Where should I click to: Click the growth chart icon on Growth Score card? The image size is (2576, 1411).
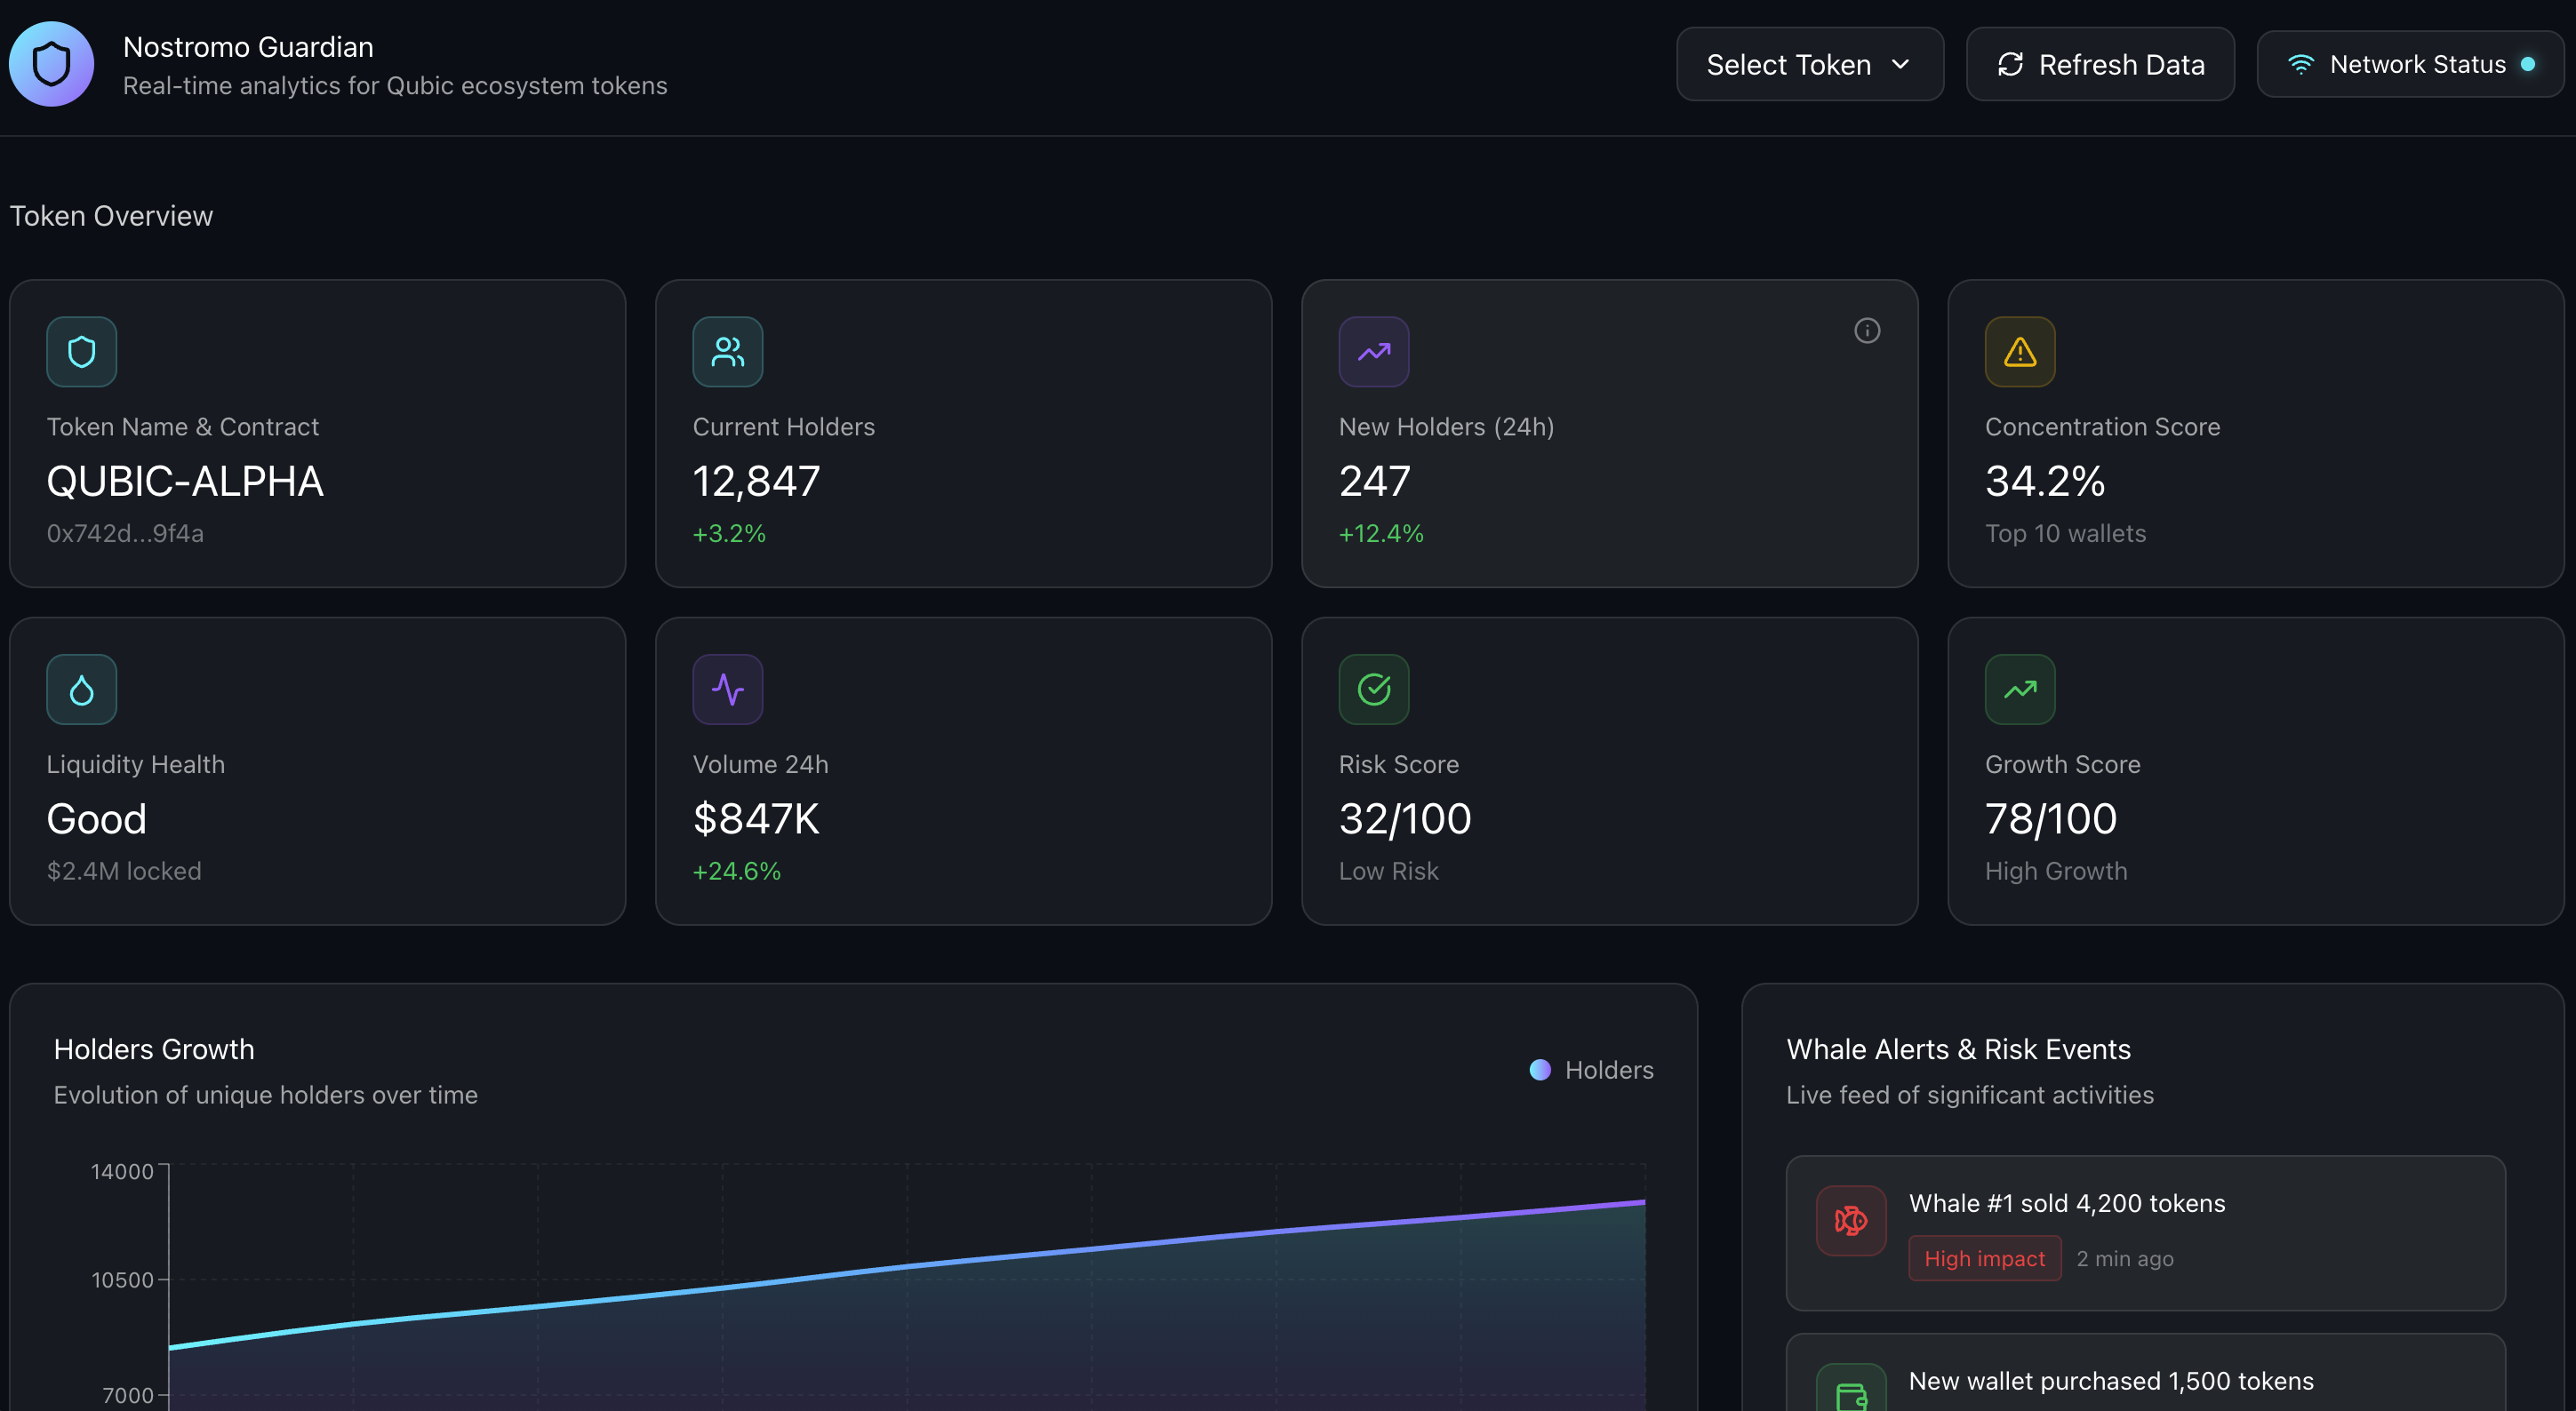click(2019, 689)
